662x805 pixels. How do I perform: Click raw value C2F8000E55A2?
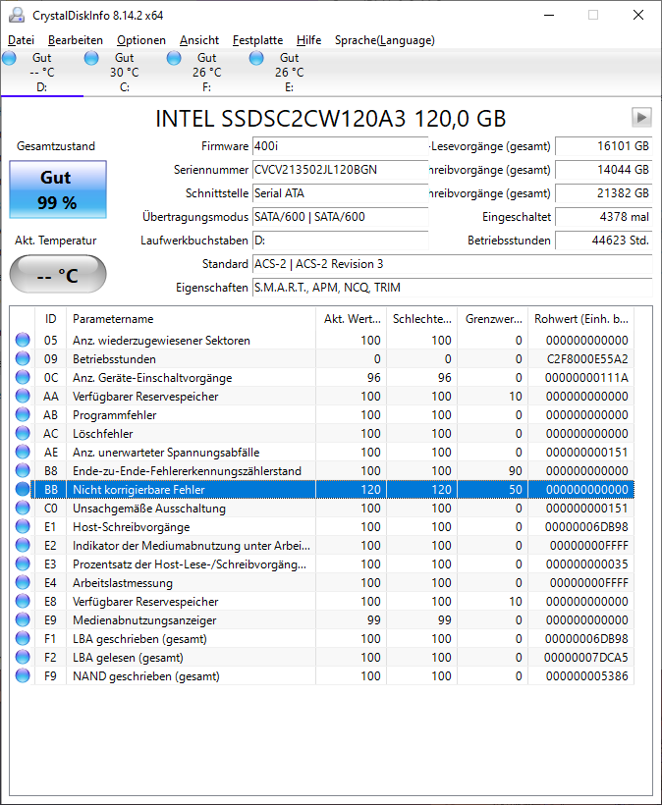(x=587, y=359)
